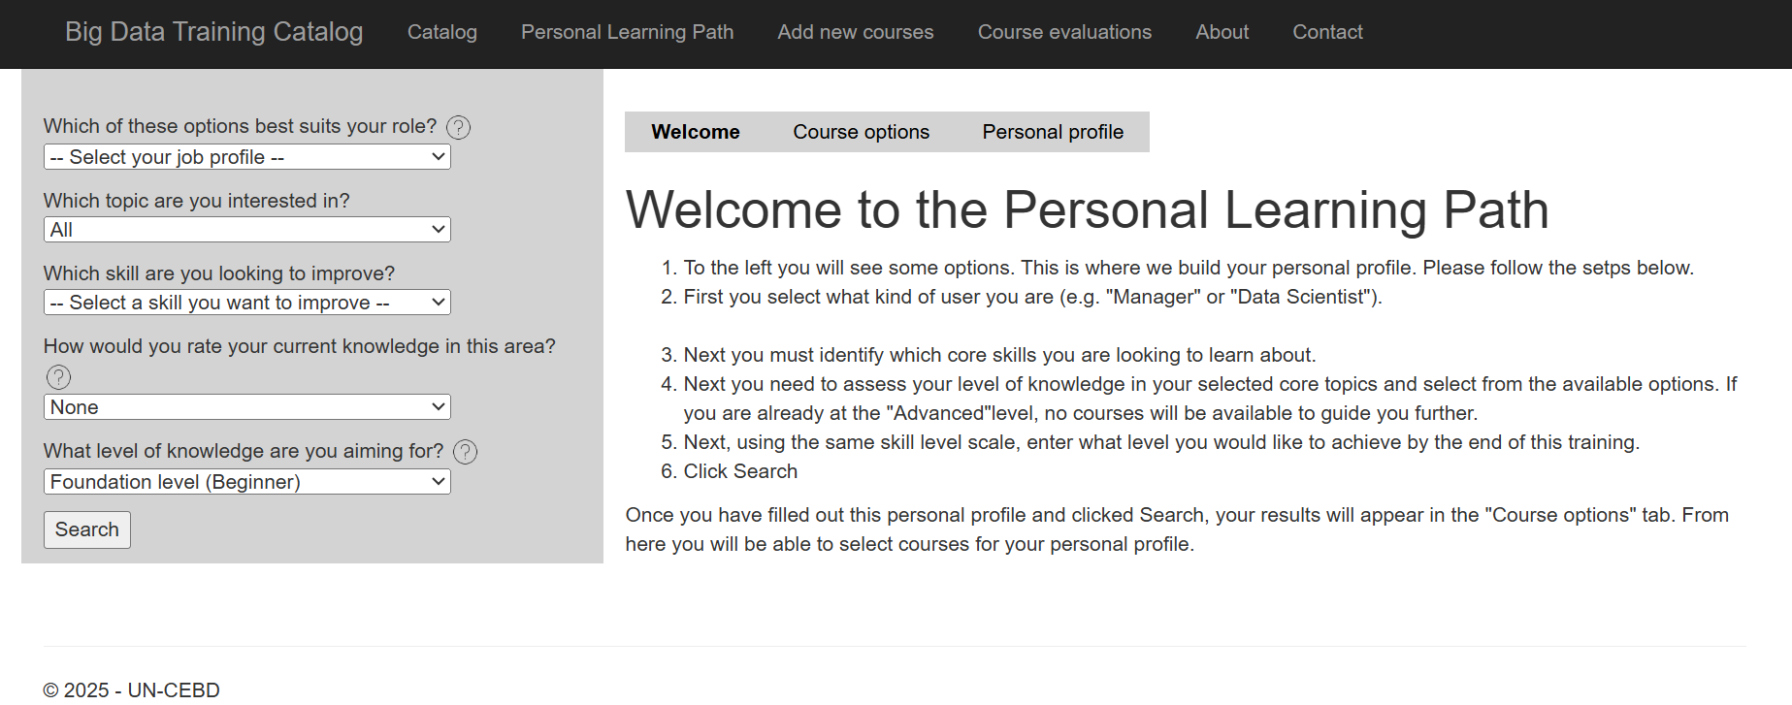Open the Personal profile tab
Screen dimensions: 1792x705
click(x=1053, y=132)
